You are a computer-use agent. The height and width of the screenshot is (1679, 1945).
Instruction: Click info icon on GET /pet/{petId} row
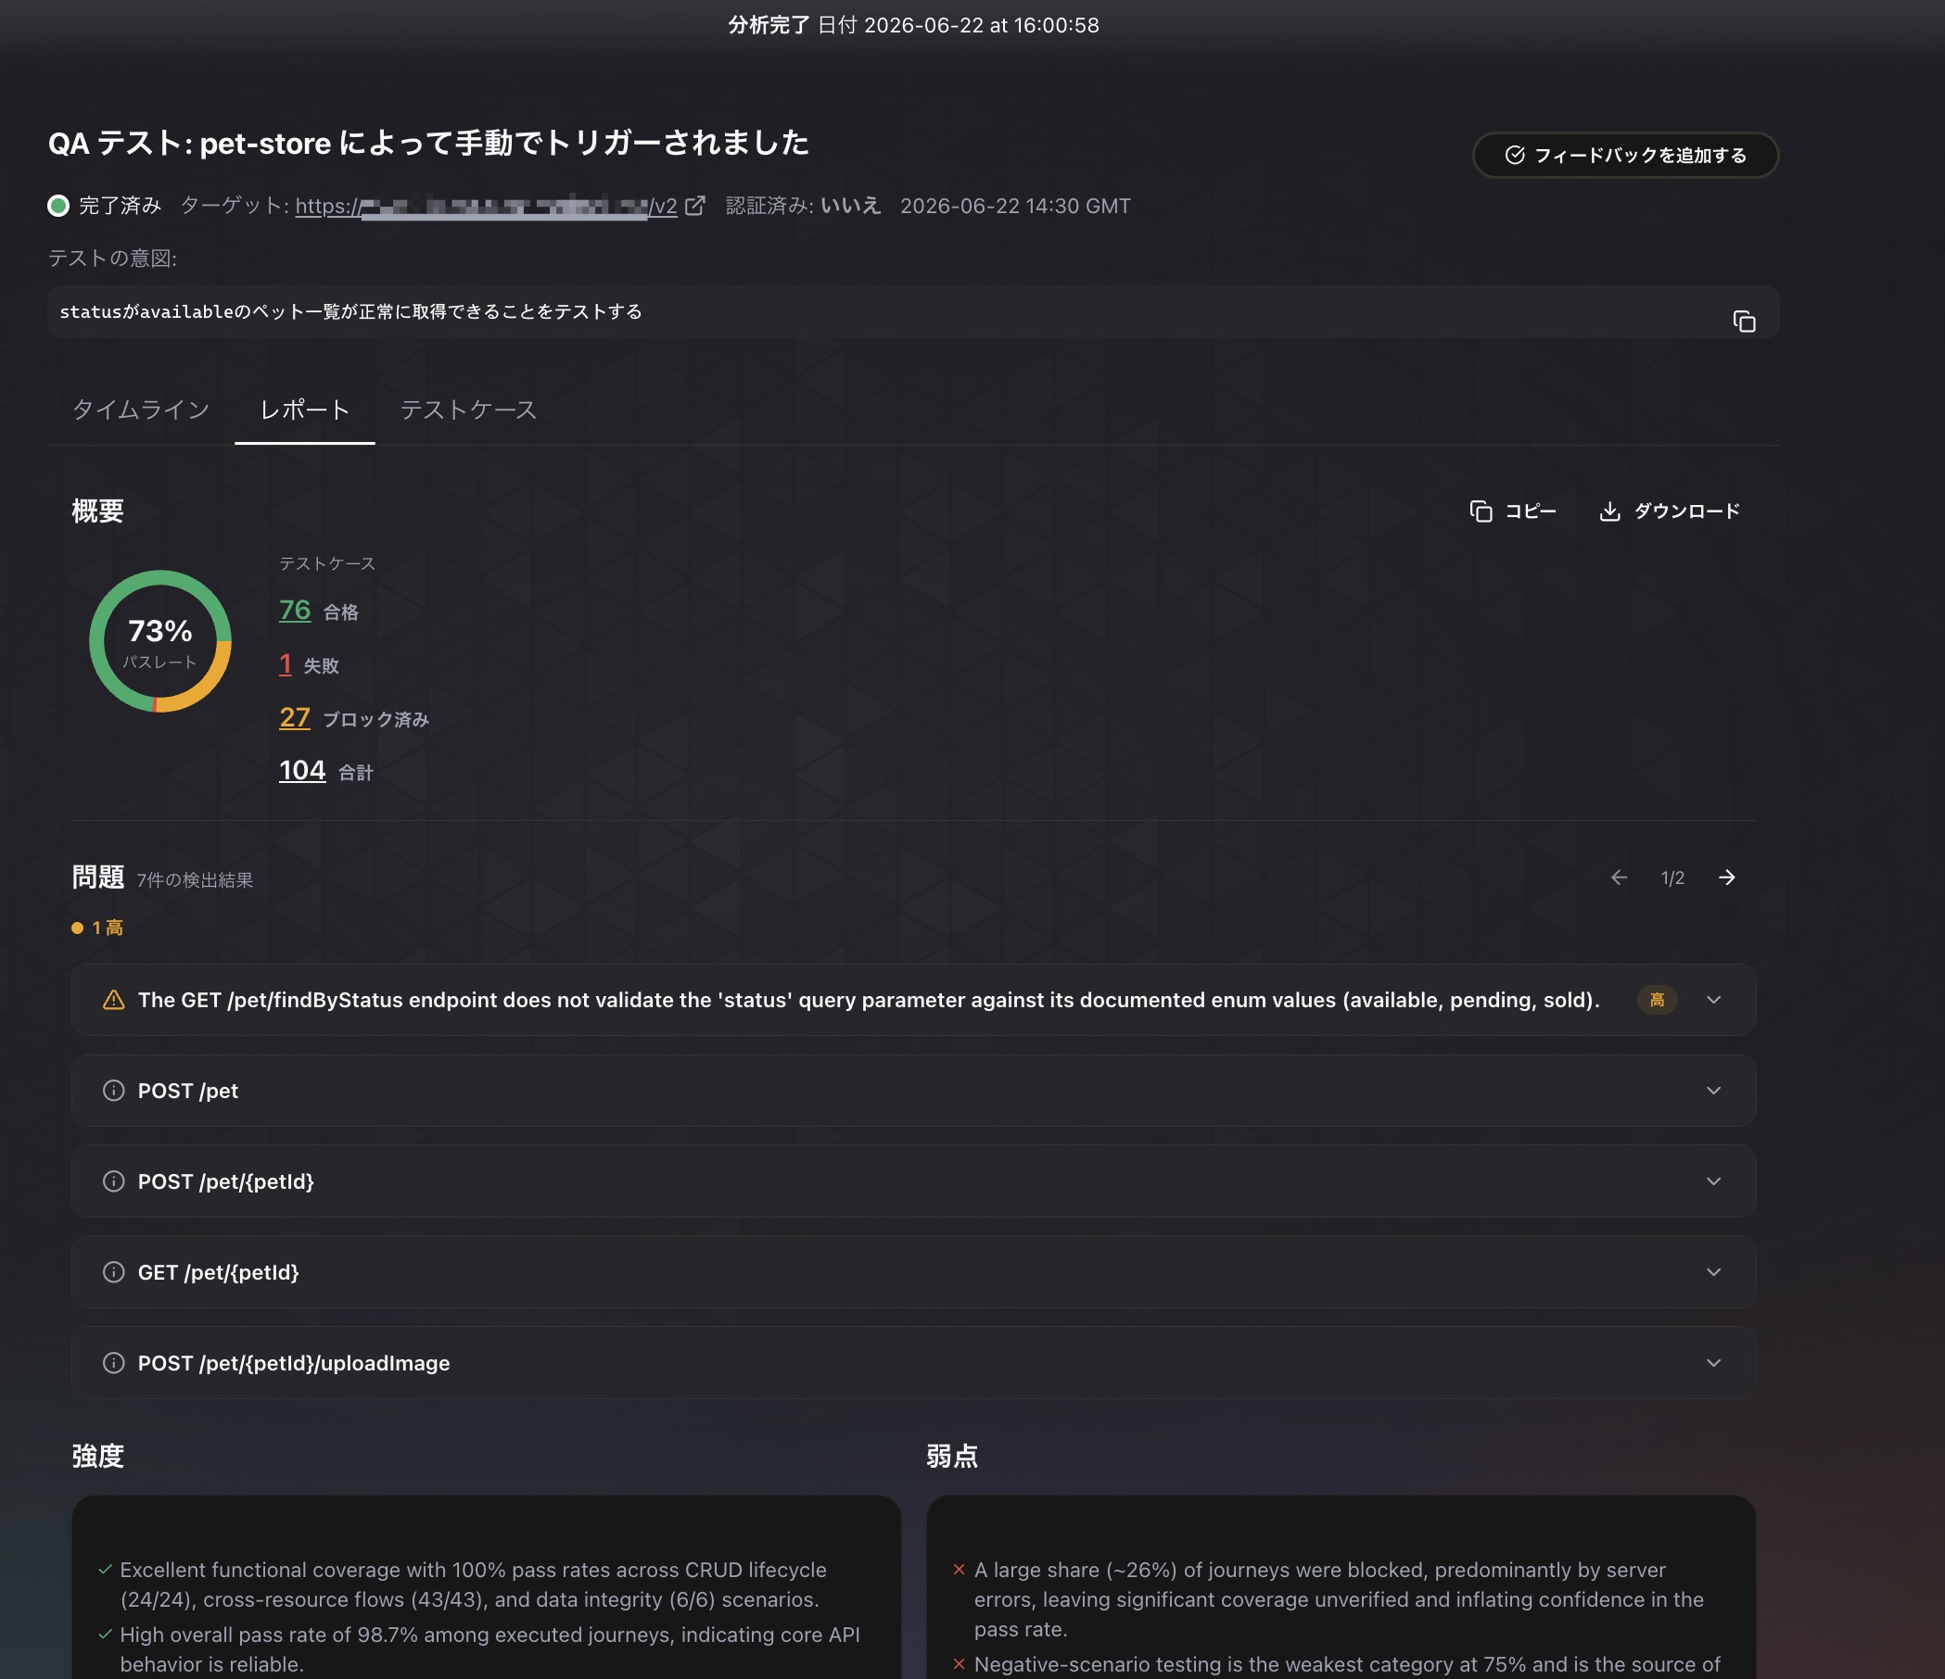[114, 1273]
